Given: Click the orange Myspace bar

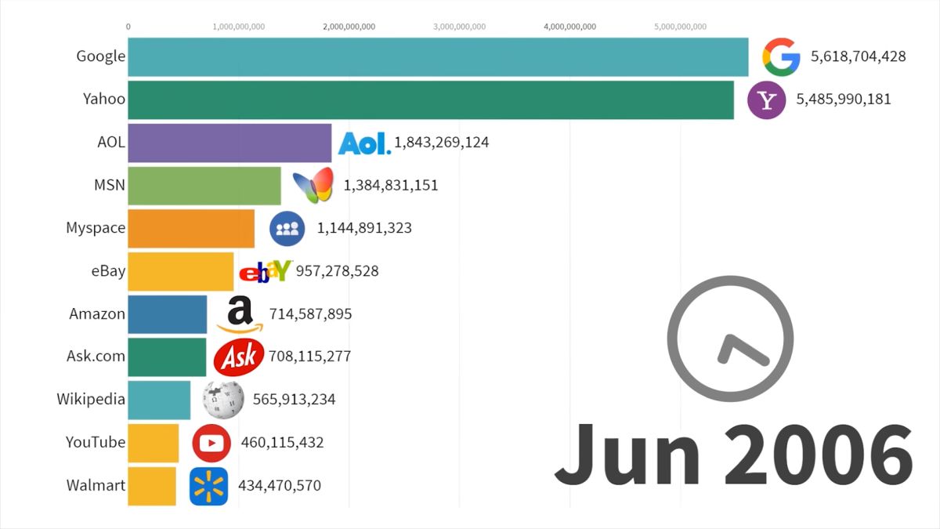Looking at the screenshot, I should coord(191,229).
